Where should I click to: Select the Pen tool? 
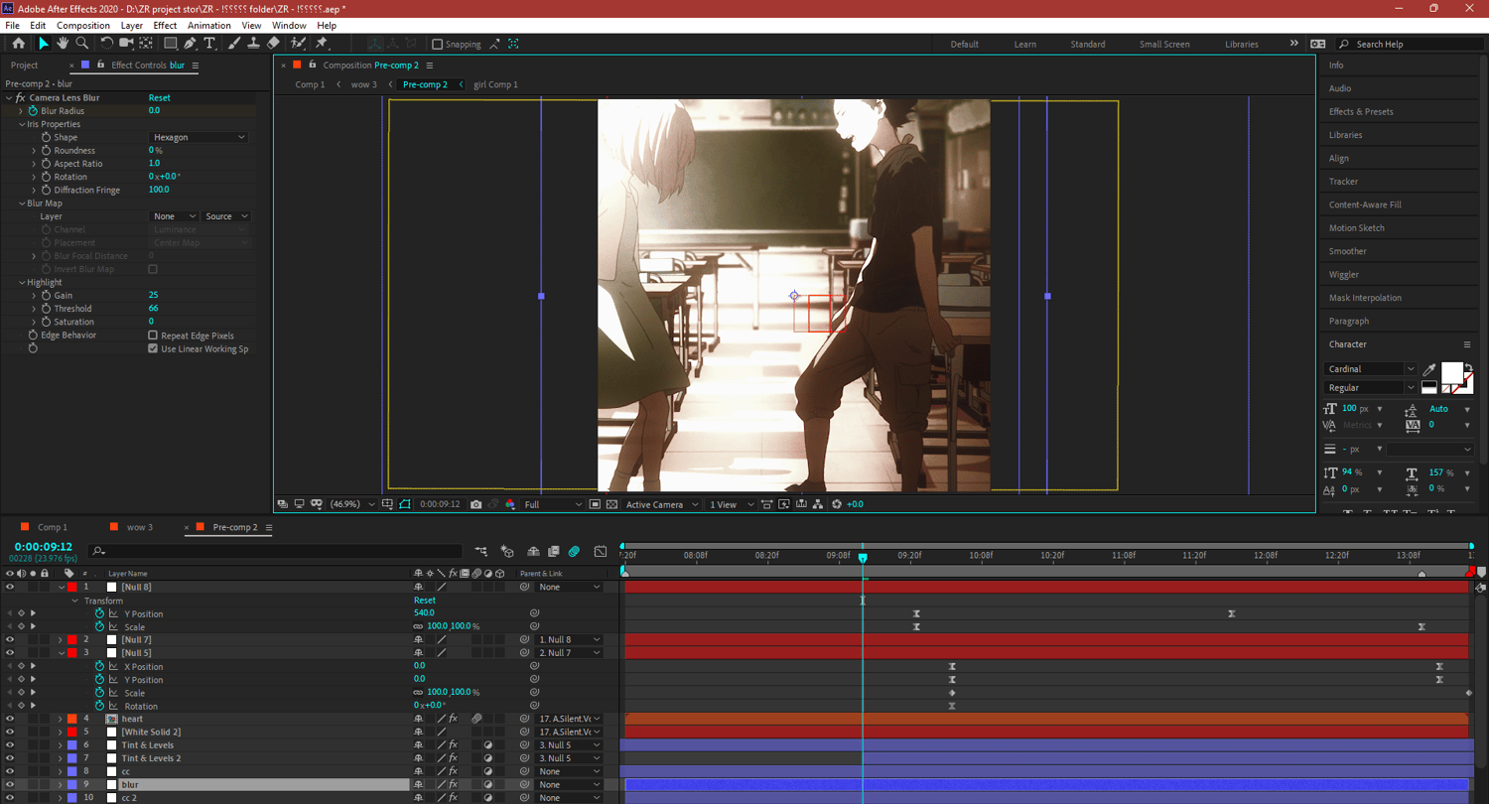190,44
